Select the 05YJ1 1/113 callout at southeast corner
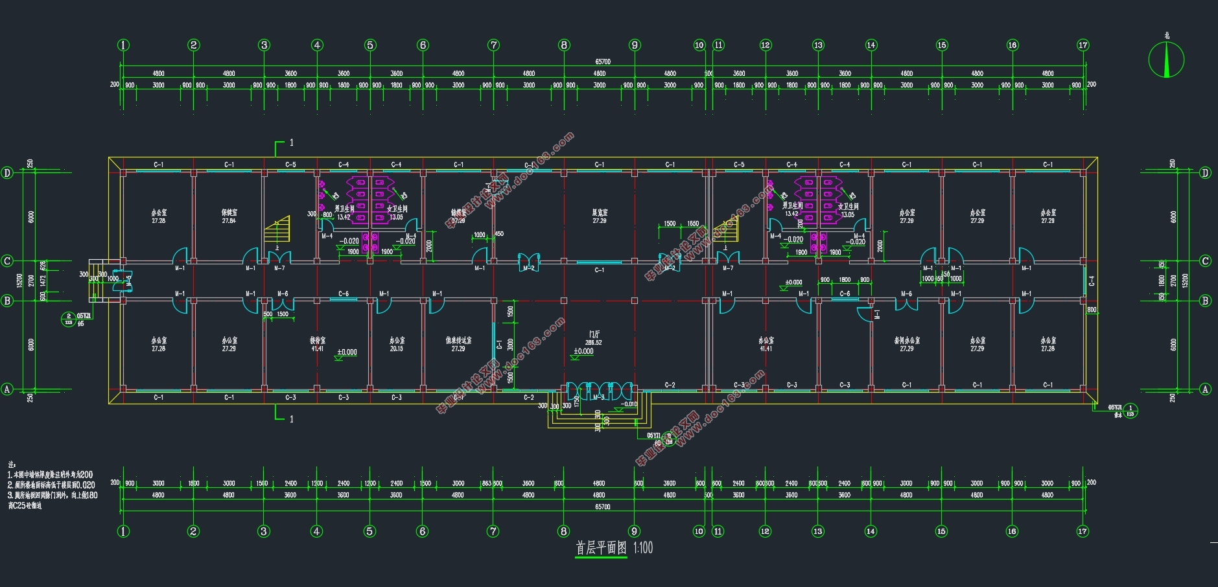Viewport: 1218px width, 587px height. 1123,411
